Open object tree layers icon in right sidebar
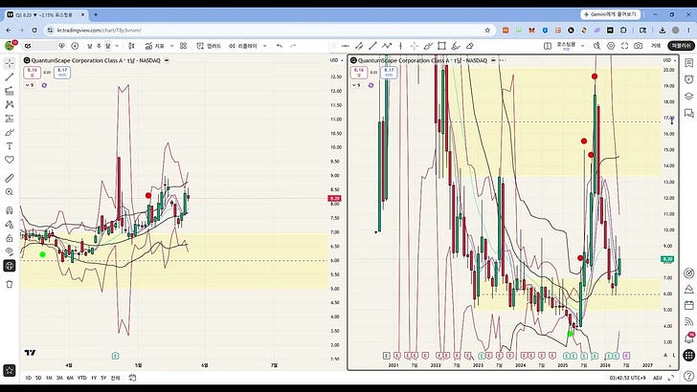Screen dimensions: 697x392 pos(689,97)
